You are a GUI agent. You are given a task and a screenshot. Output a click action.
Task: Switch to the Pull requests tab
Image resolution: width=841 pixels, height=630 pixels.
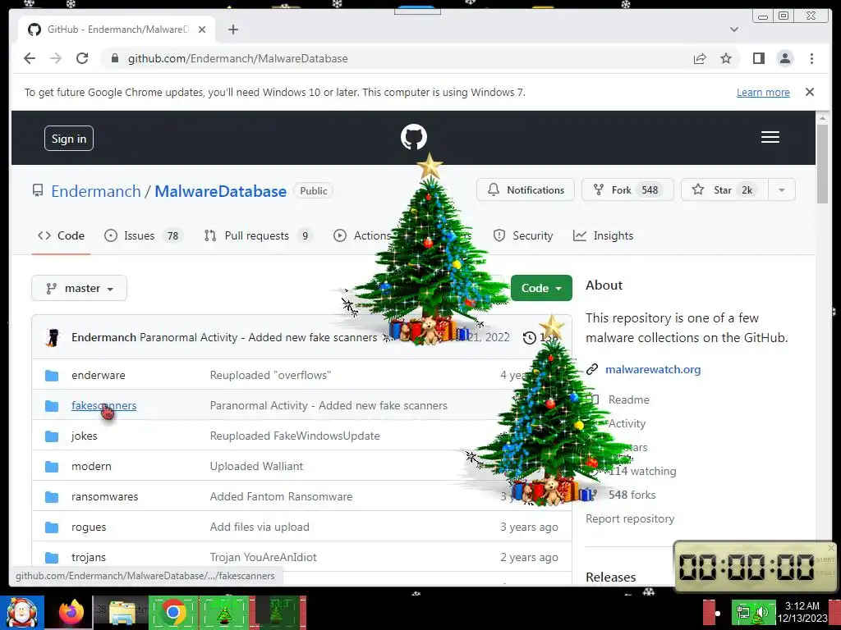[259, 235]
